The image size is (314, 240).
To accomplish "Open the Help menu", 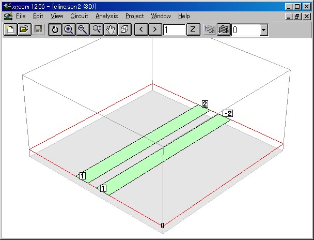I will (184, 16).
